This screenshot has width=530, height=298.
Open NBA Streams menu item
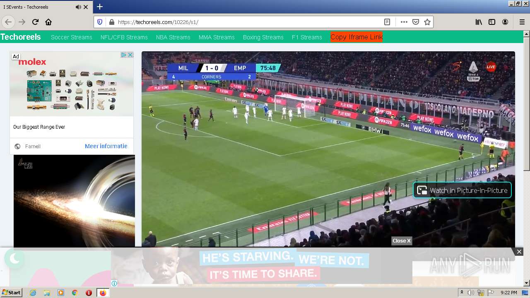(173, 37)
